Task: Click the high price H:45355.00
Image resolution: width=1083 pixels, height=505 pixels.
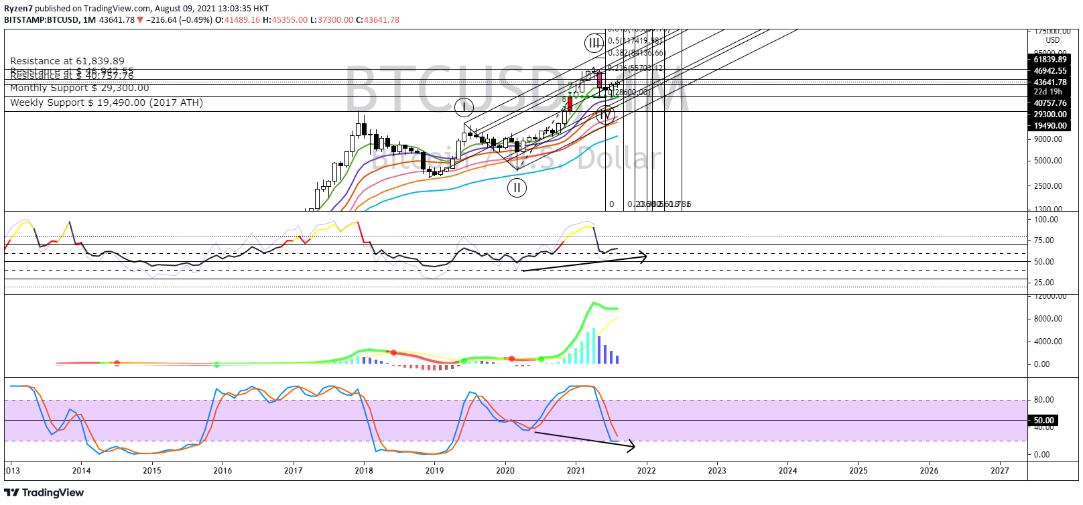Action: tap(285, 20)
